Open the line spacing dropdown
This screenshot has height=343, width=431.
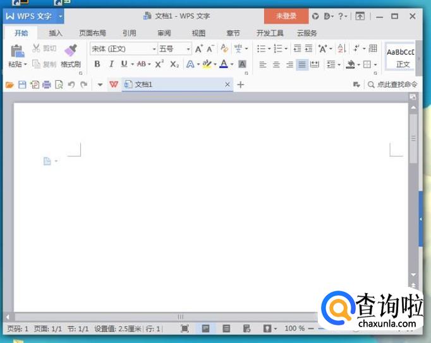click(339, 65)
